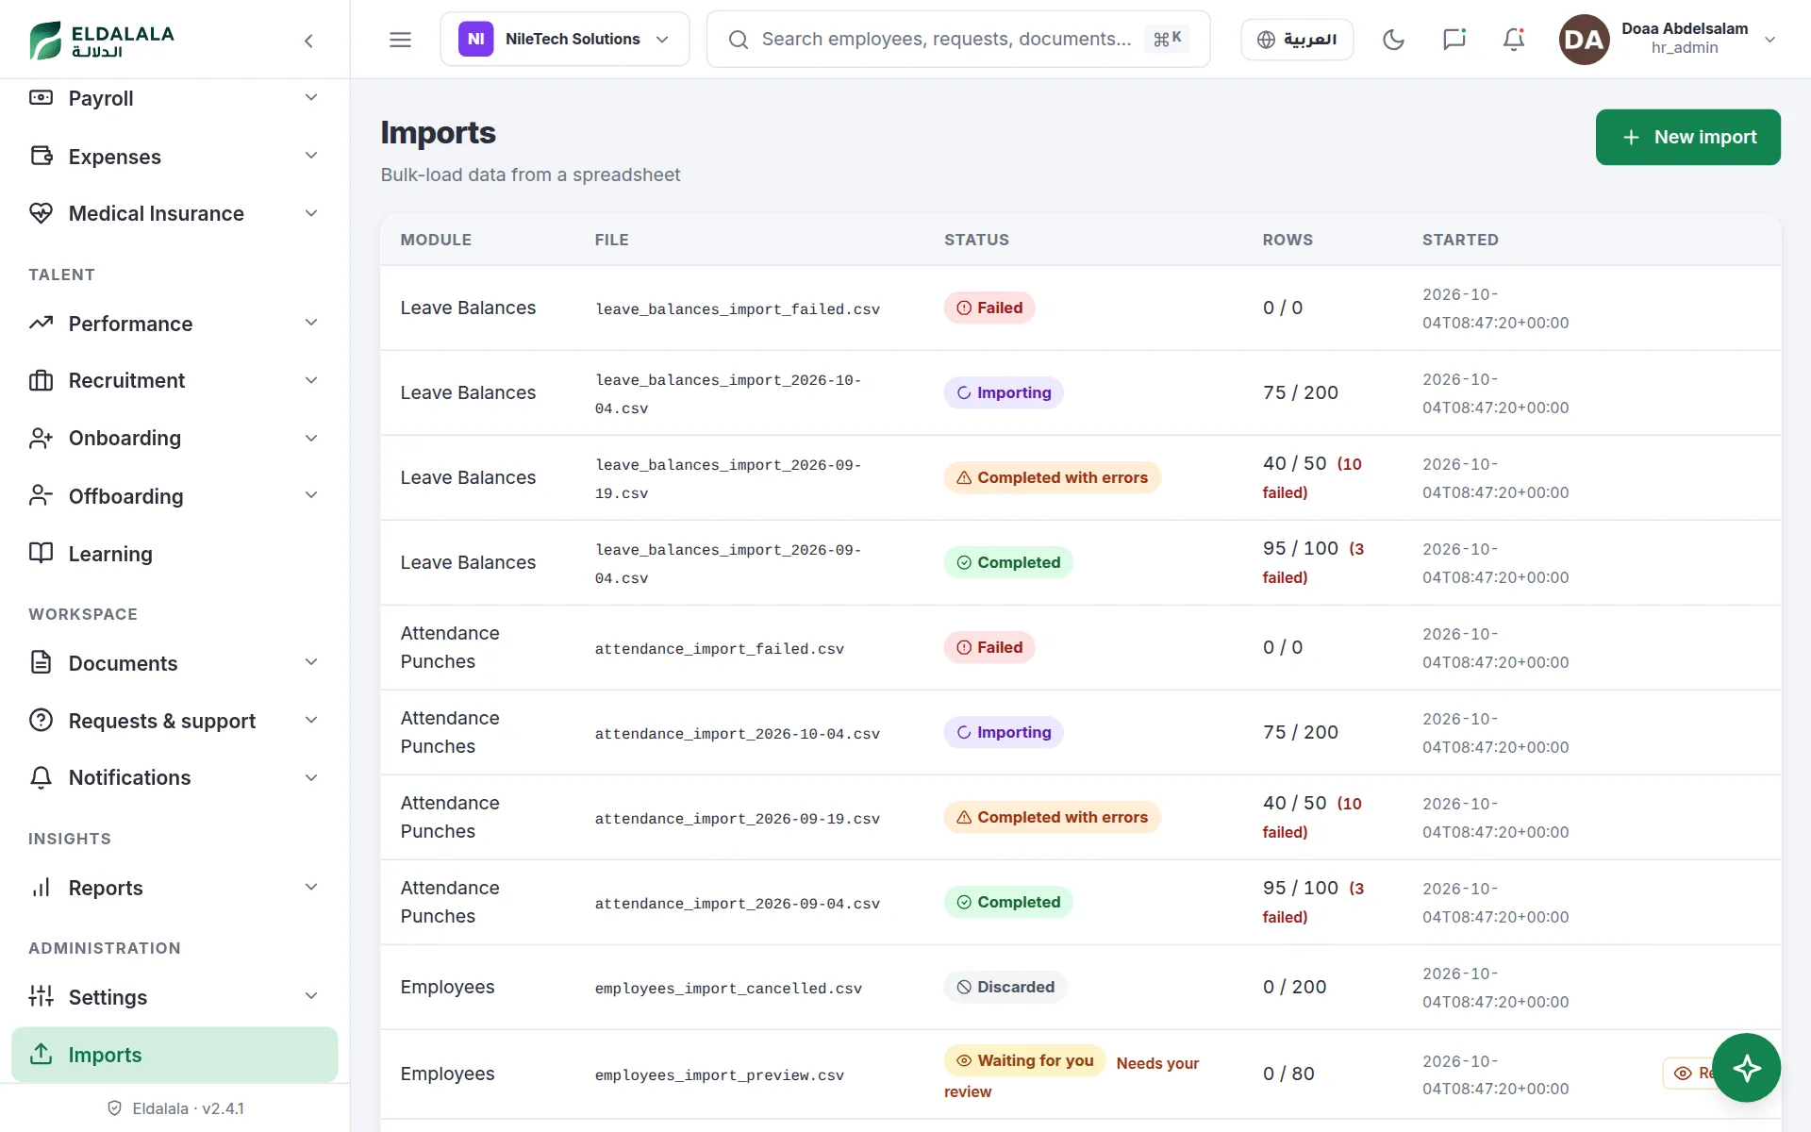Click the Recruitment briefcase icon
Image resolution: width=1811 pixels, height=1132 pixels.
coord(41,380)
